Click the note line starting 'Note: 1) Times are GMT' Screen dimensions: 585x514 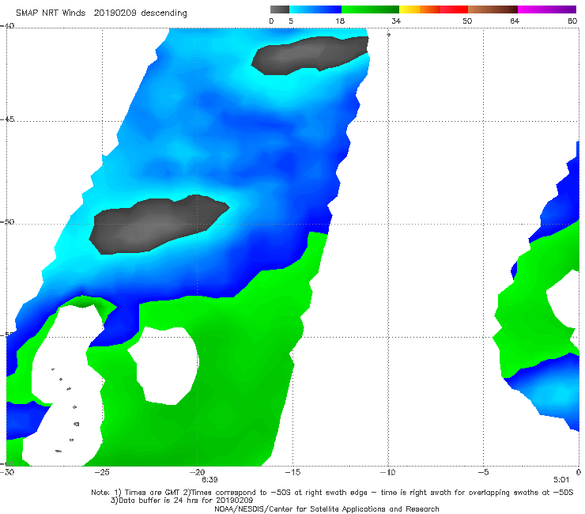point(332,493)
